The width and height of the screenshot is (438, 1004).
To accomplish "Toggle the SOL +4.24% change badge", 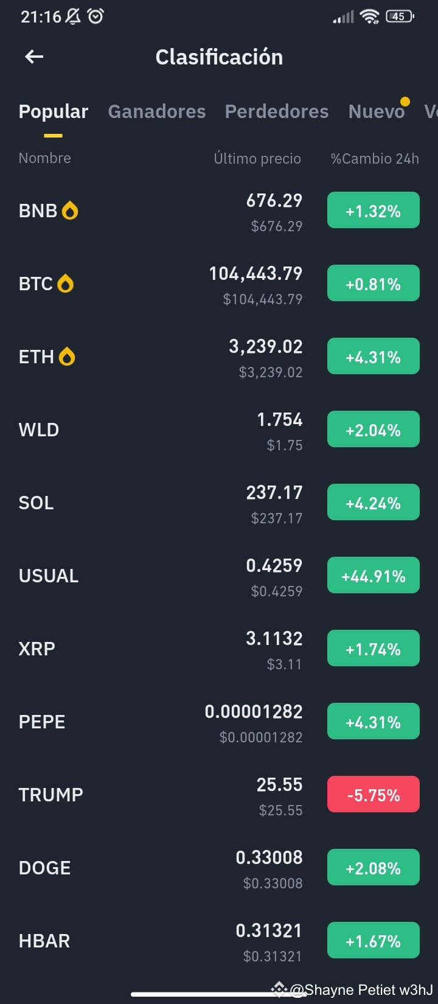I will pyautogui.click(x=374, y=503).
